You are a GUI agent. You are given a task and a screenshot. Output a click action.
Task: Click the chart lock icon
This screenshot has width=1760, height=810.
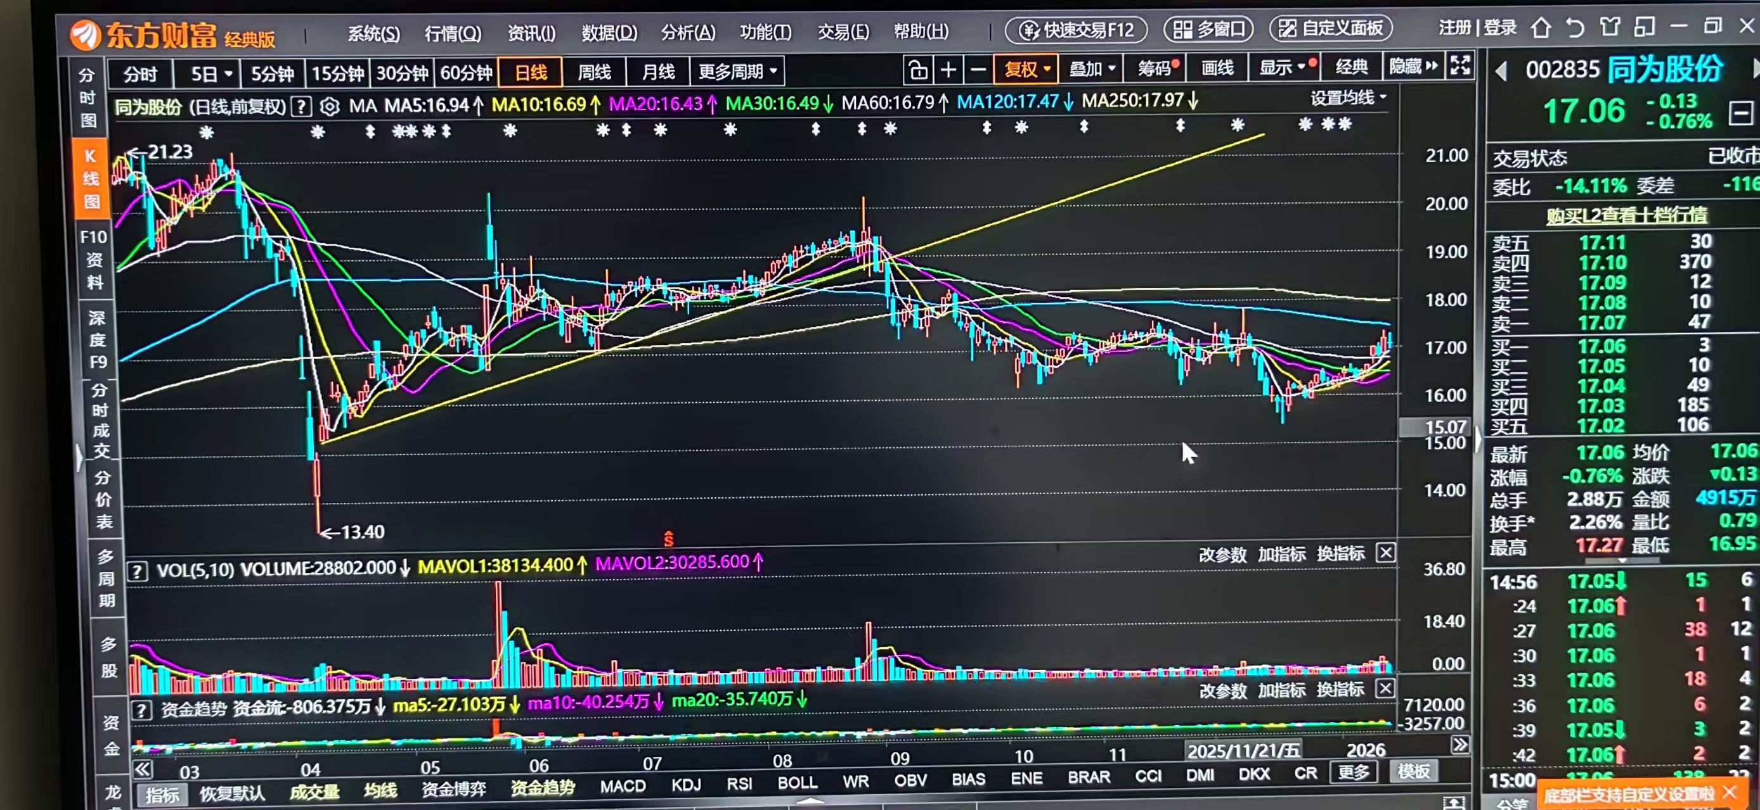[917, 70]
